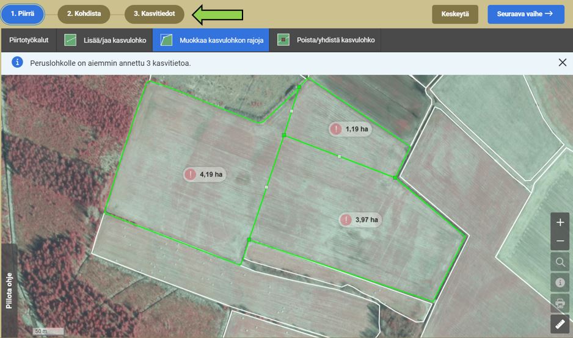573x338 pixels.
Task: Click the print map icon
Action: 560,303
